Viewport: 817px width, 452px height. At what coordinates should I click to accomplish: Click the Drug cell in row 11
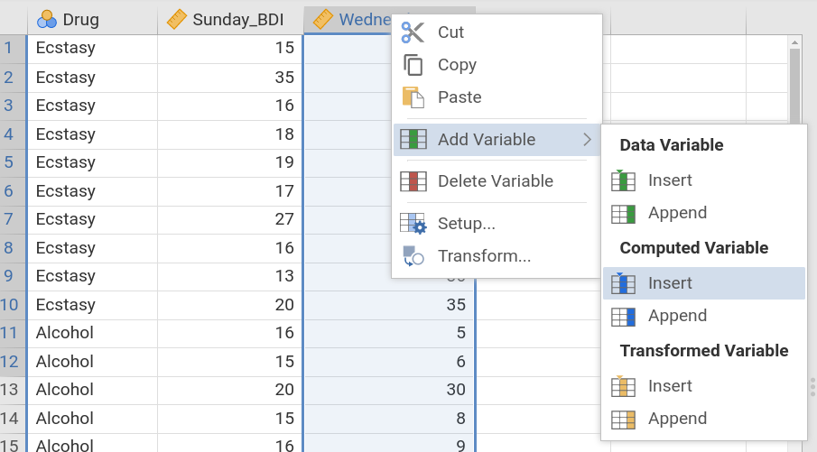[92, 333]
